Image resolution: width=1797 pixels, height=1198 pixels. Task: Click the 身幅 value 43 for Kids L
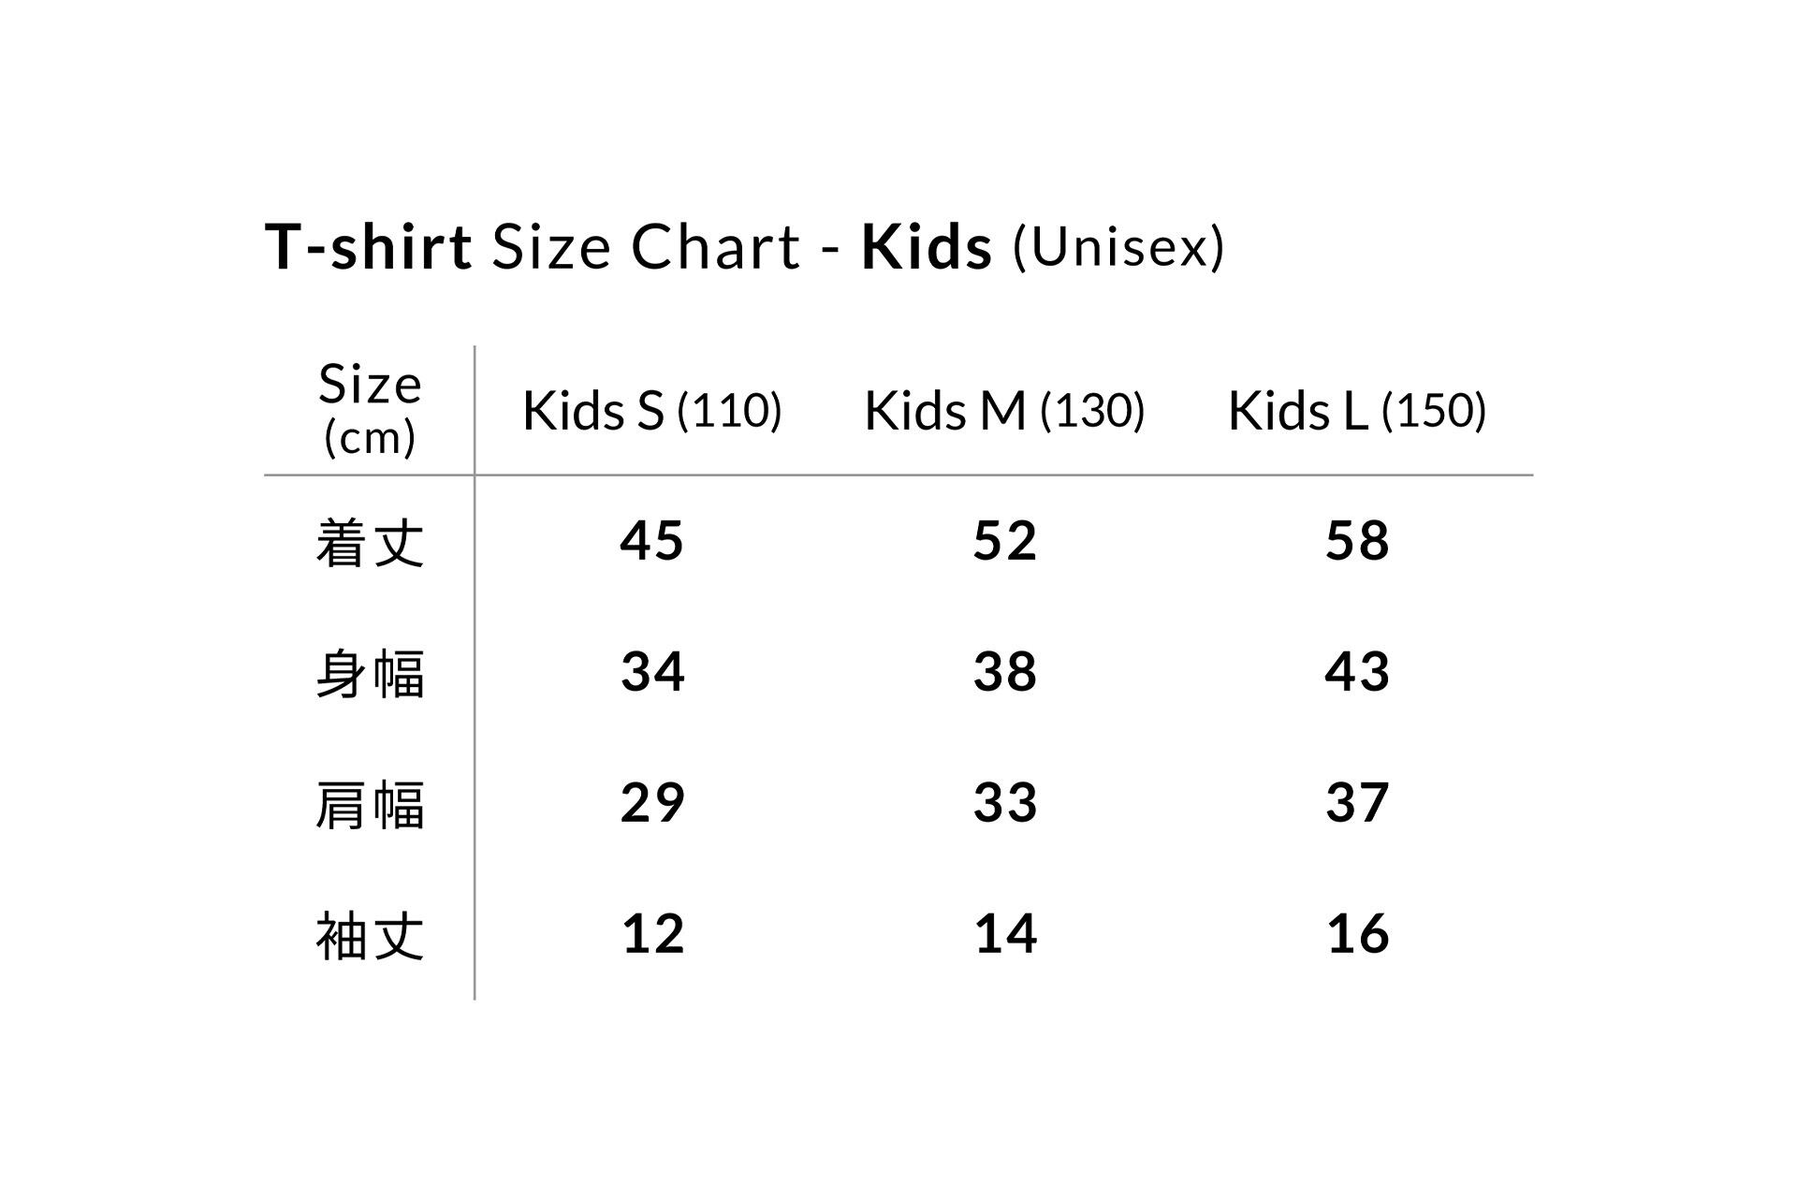(x=1357, y=672)
